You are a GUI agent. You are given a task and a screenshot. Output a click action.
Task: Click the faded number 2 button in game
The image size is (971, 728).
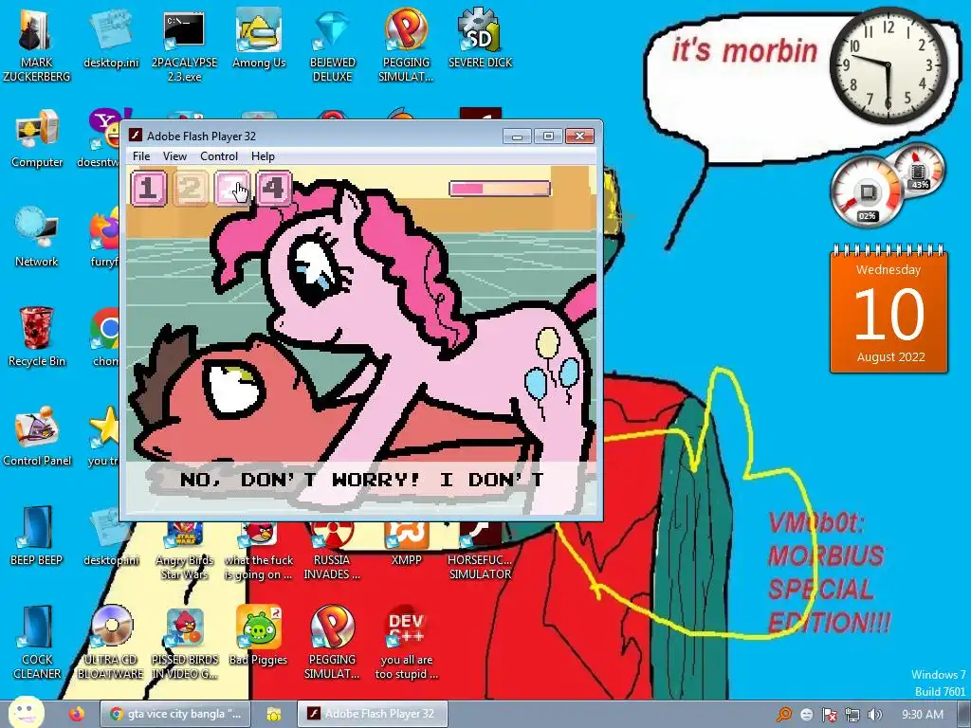tap(190, 188)
